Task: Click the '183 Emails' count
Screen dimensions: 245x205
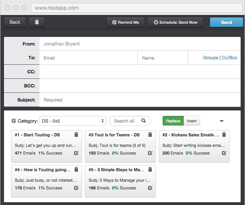Action: pos(99,153)
